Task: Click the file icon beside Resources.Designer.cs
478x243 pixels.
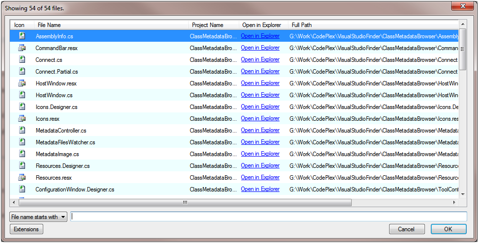Action: tap(22, 165)
